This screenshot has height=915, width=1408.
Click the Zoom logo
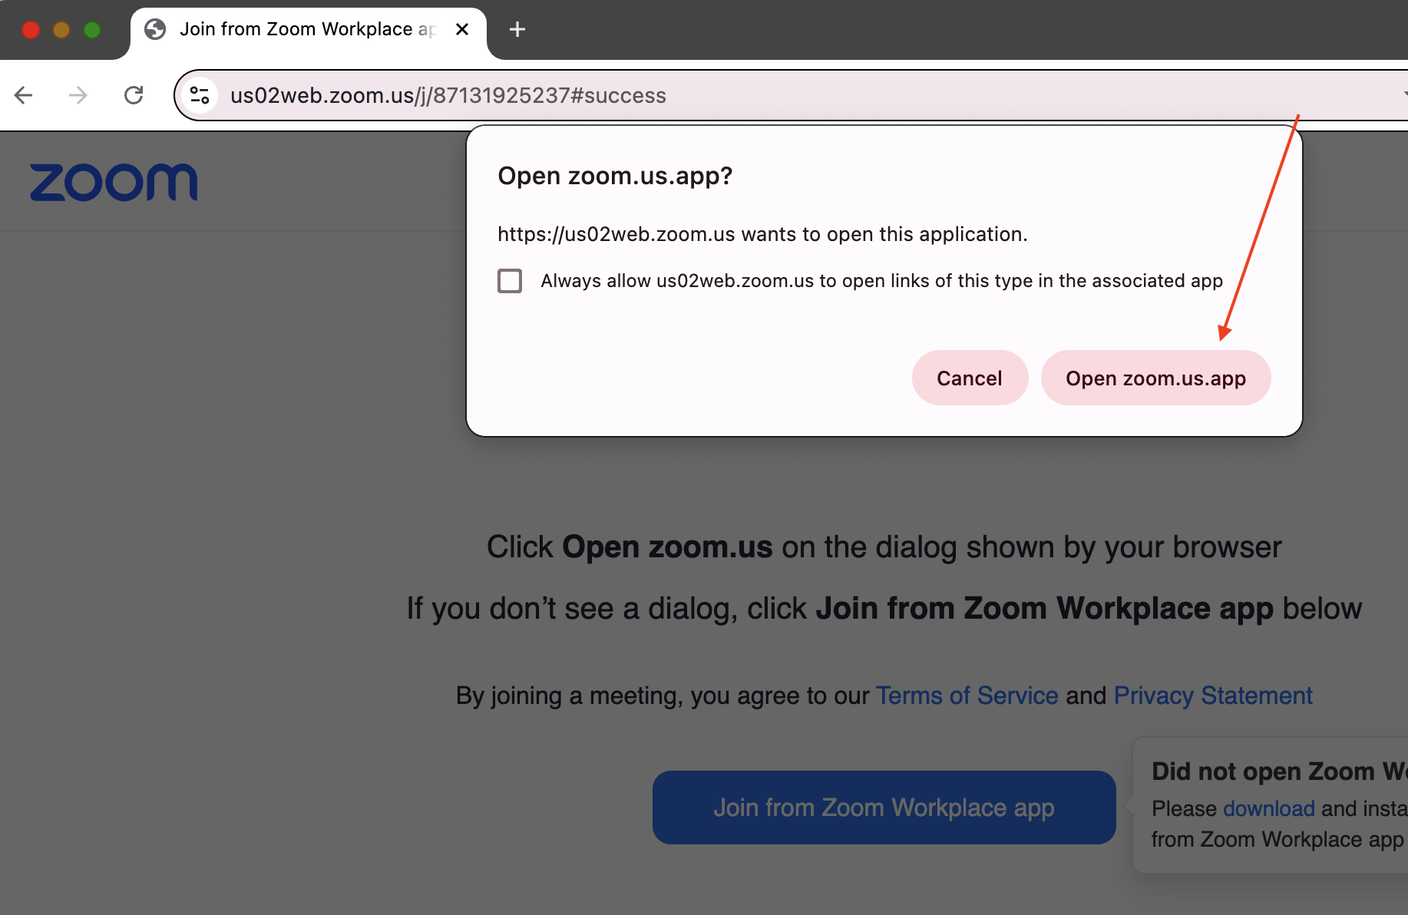click(x=114, y=182)
